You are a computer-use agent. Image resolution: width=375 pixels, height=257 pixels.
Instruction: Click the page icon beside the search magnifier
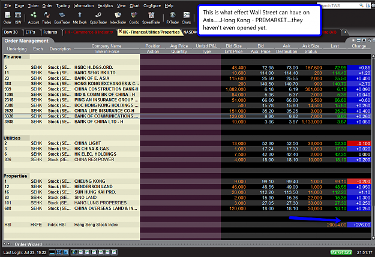pyautogui.click(x=368, y=5)
